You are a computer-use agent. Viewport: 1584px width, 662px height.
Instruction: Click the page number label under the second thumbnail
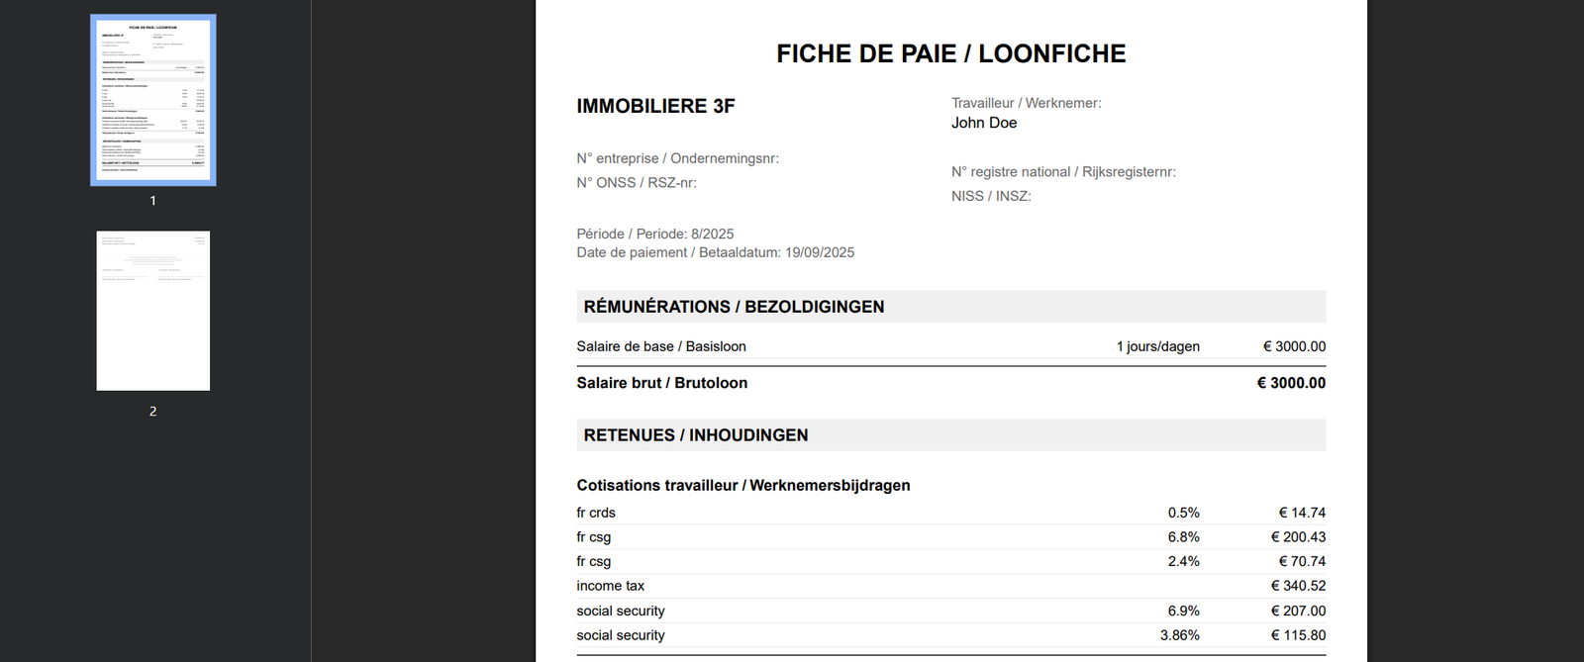(x=152, y=411)
